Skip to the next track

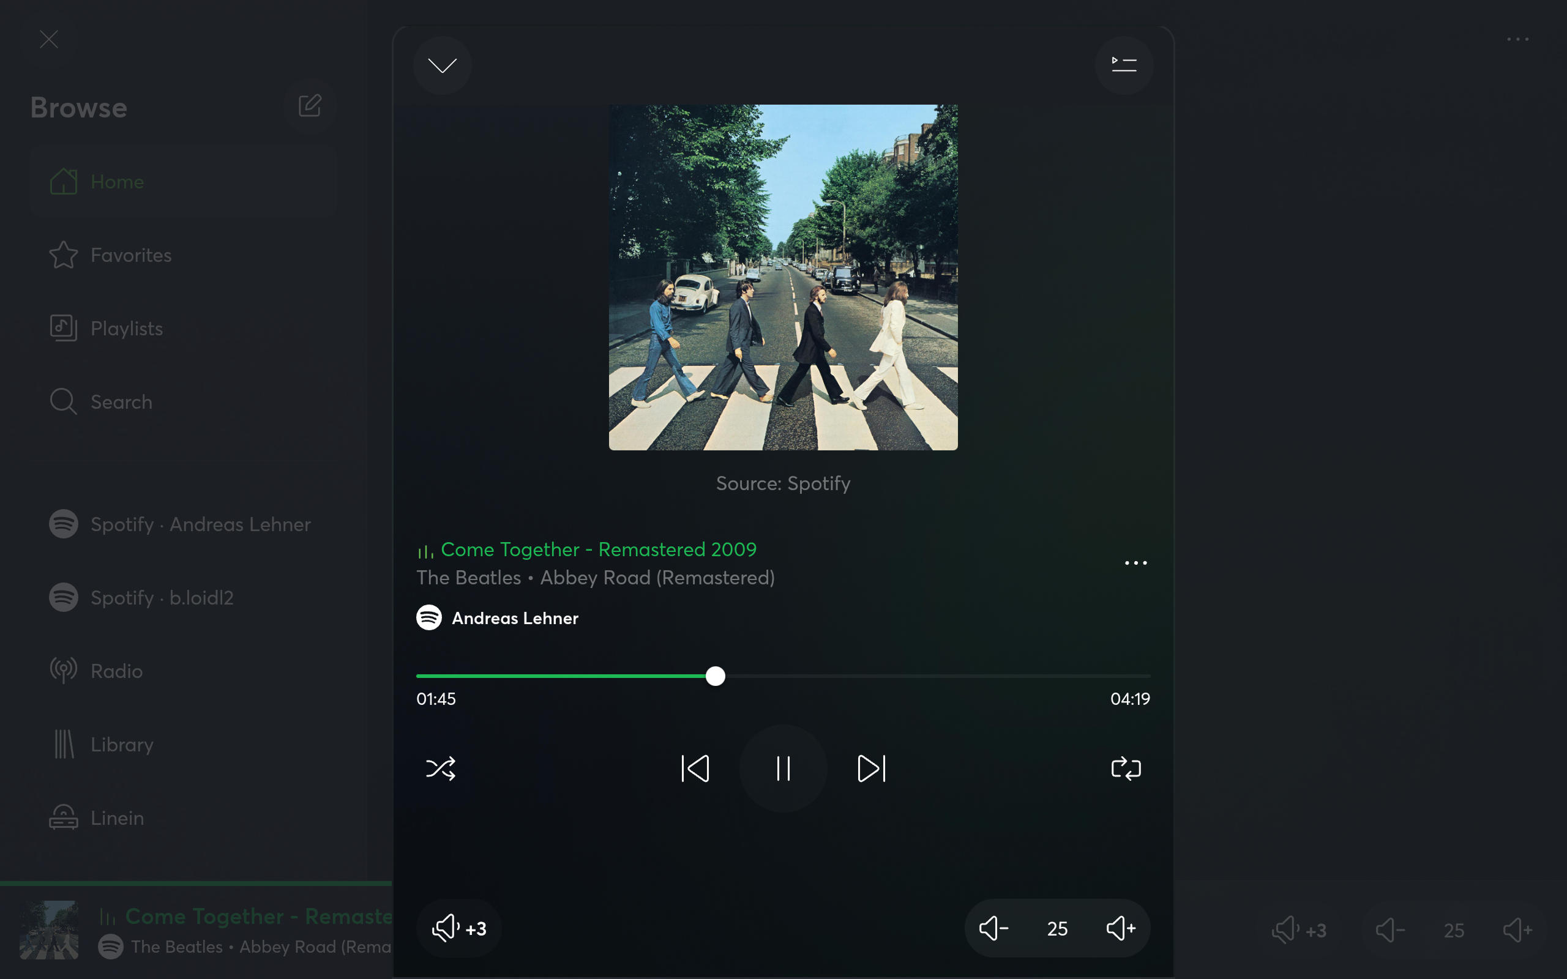[871, 769]
